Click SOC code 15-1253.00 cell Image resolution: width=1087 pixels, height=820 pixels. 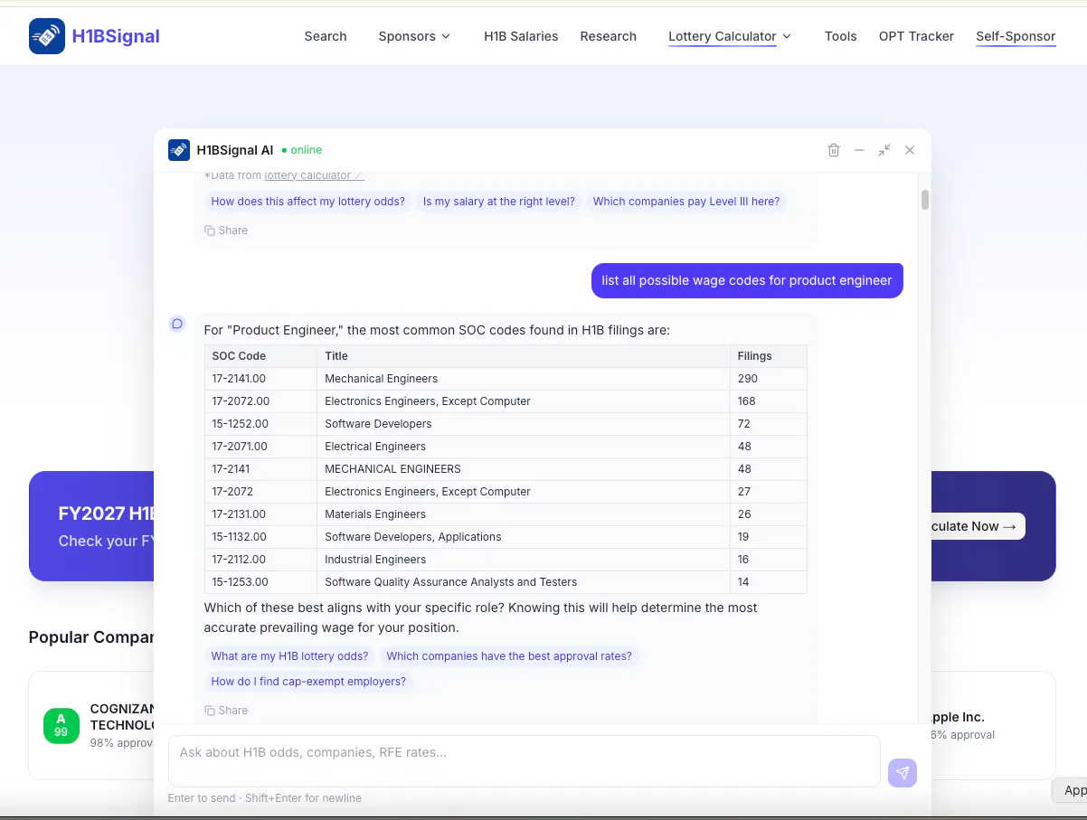click(261, 582)
